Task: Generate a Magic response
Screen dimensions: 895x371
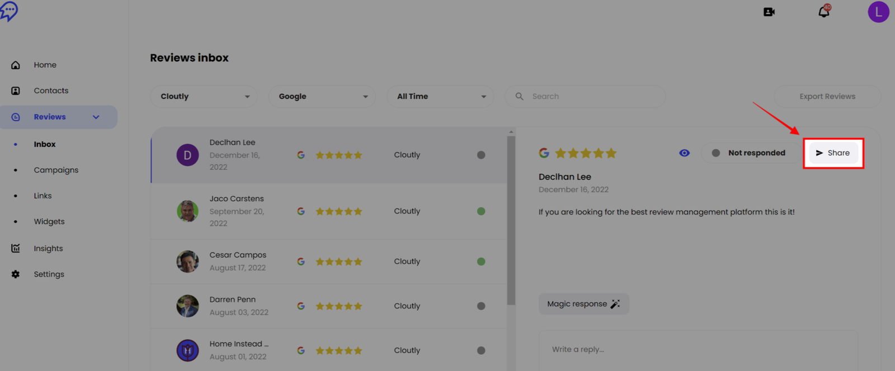Action: point(583,304)
